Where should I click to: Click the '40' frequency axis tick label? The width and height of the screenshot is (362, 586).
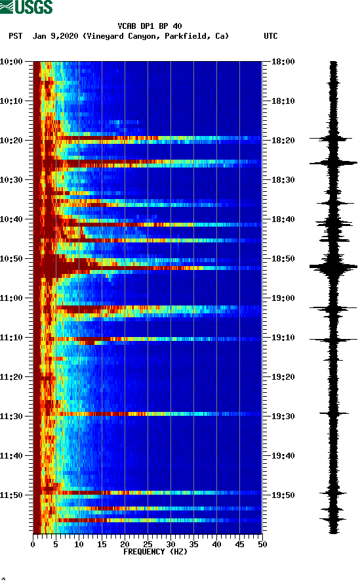(216, 544)
